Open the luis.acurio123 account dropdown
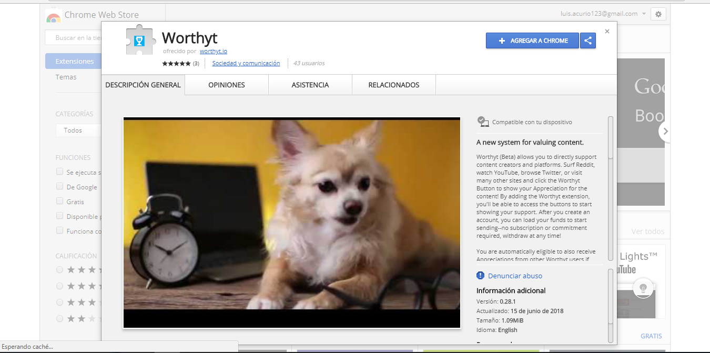This screenshot has height=353, width=710. click(603, 14)
